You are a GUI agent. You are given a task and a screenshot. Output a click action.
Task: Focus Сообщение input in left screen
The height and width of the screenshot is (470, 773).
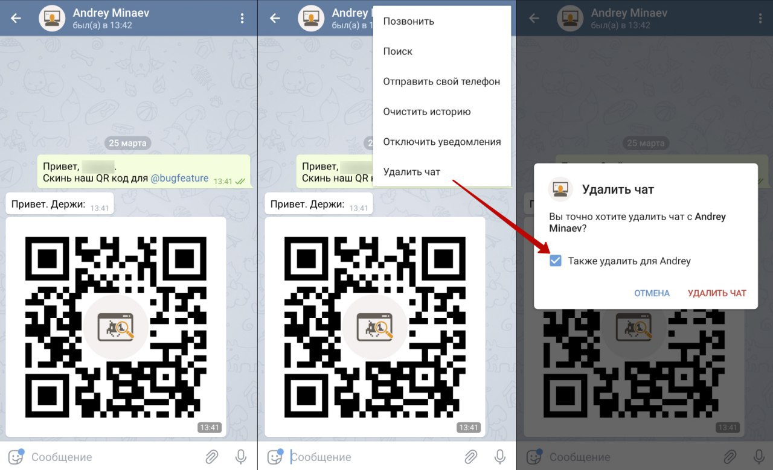pyautogui.click(x=115, y=457)
